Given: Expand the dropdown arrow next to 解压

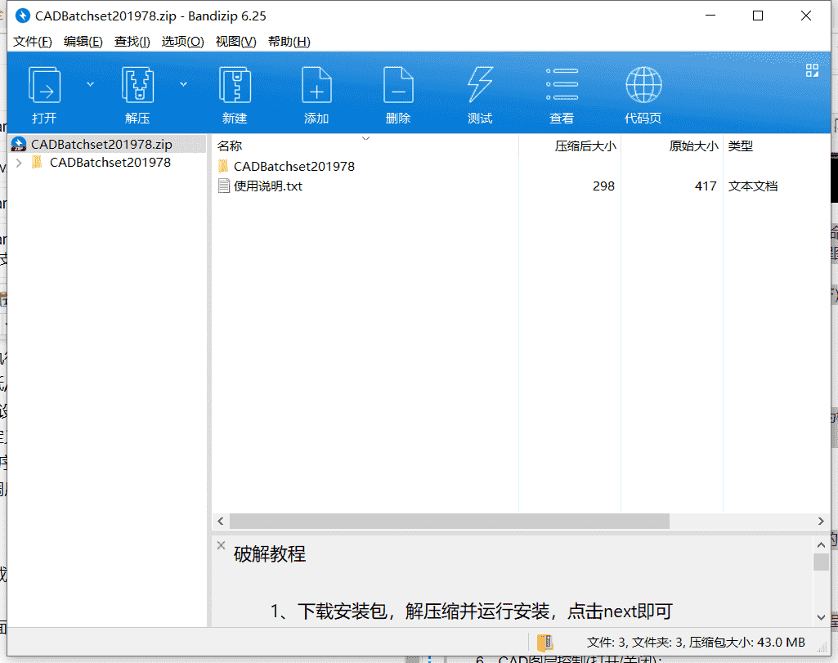Looking at the screenshot, I should pos(183,84).
